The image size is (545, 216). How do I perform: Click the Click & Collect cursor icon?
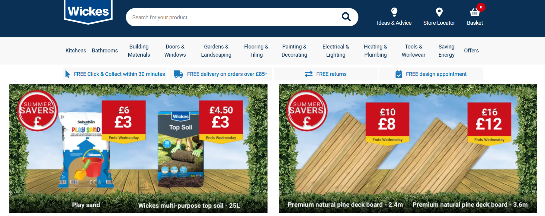click(x=68, y=74)
